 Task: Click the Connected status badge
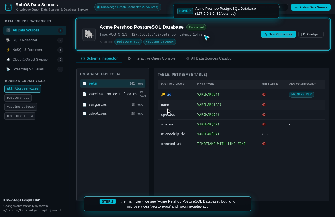coord(196,27)
